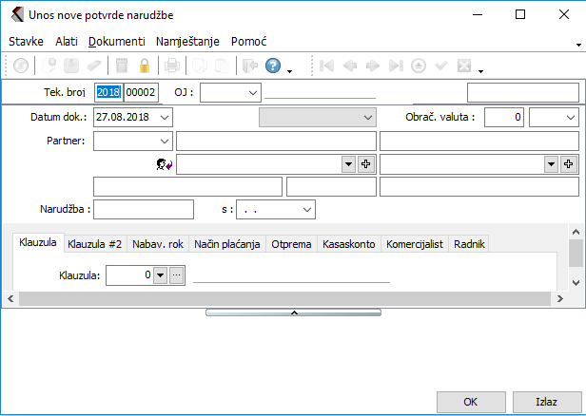Image resolution: width=586 pixels, height=416 pixels.
Task: Click the contact person icon beside Partner
Action: 163,163
